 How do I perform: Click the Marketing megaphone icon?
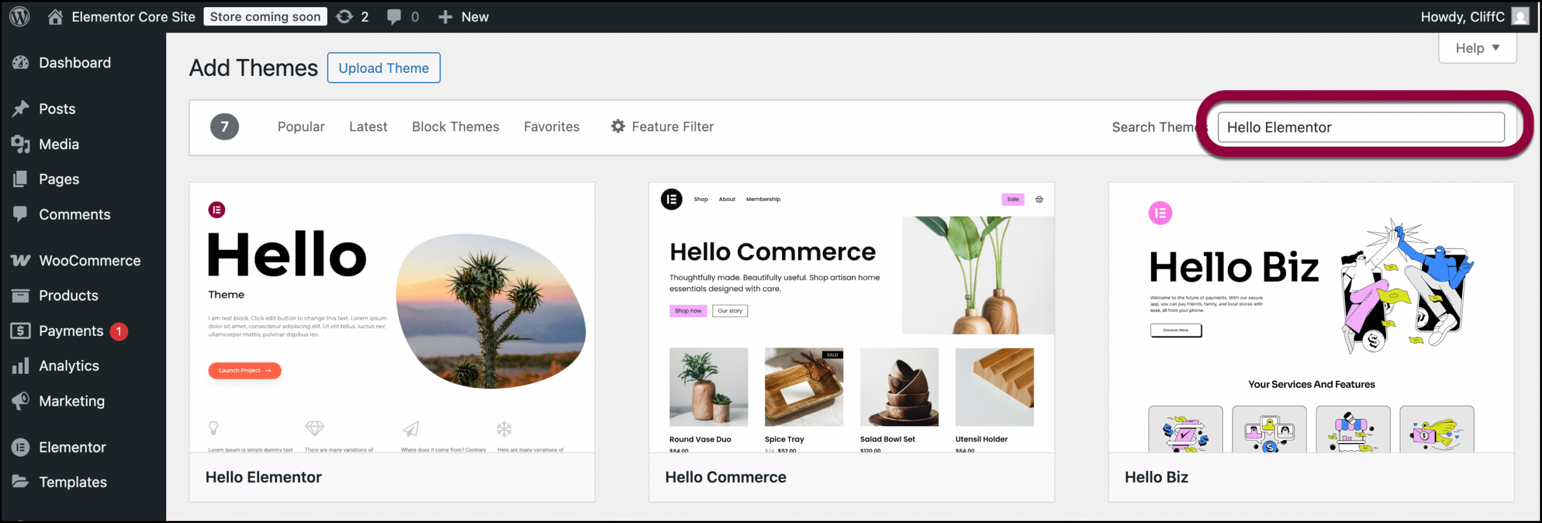[20, 401]
